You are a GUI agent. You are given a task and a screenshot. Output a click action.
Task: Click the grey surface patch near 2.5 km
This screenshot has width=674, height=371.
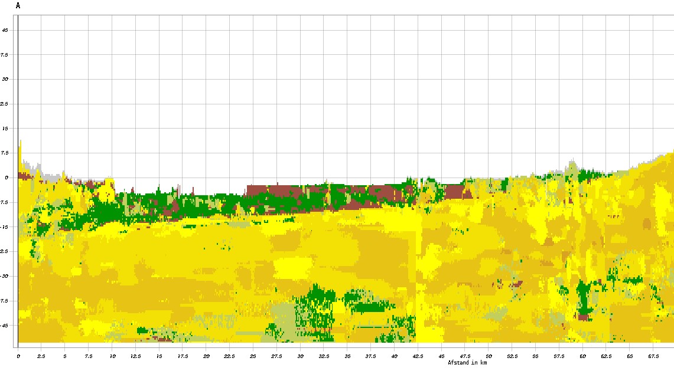[x=52, y=176]
